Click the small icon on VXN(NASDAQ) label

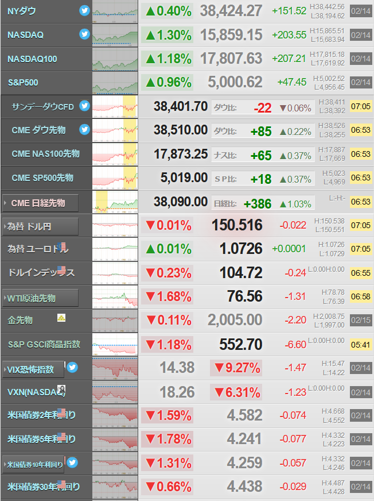point(61,390)
